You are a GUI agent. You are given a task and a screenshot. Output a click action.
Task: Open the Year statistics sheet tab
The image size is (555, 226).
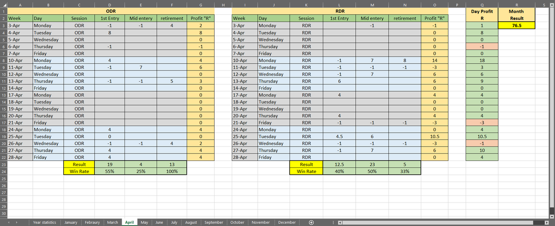44,222
